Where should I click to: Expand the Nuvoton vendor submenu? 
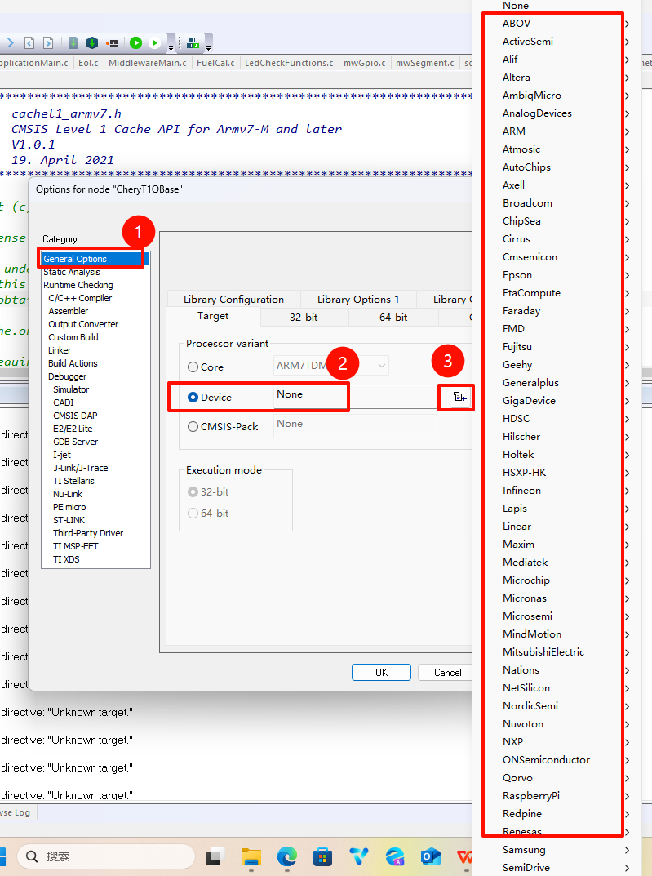coord(558,724)
